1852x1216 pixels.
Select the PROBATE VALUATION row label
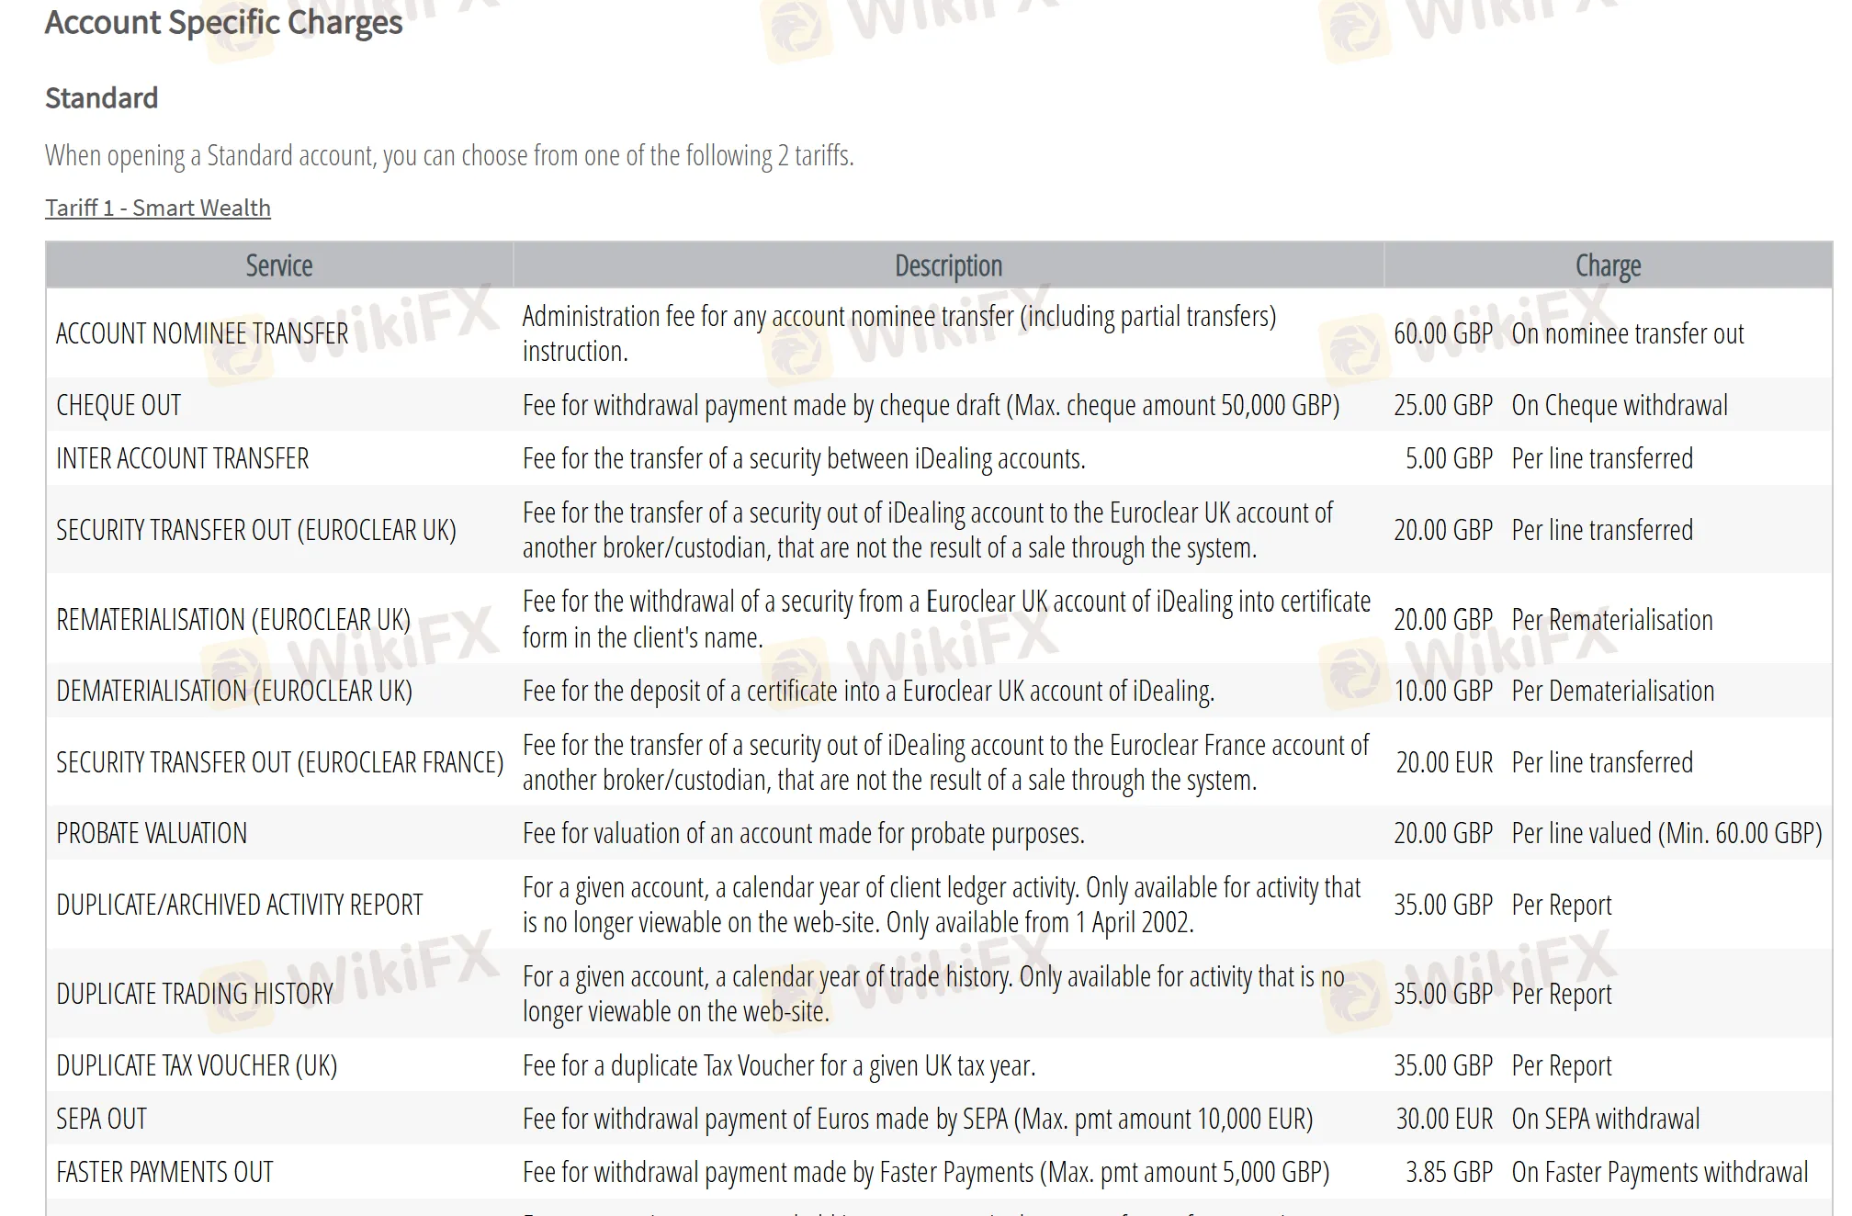pos(152,833)
